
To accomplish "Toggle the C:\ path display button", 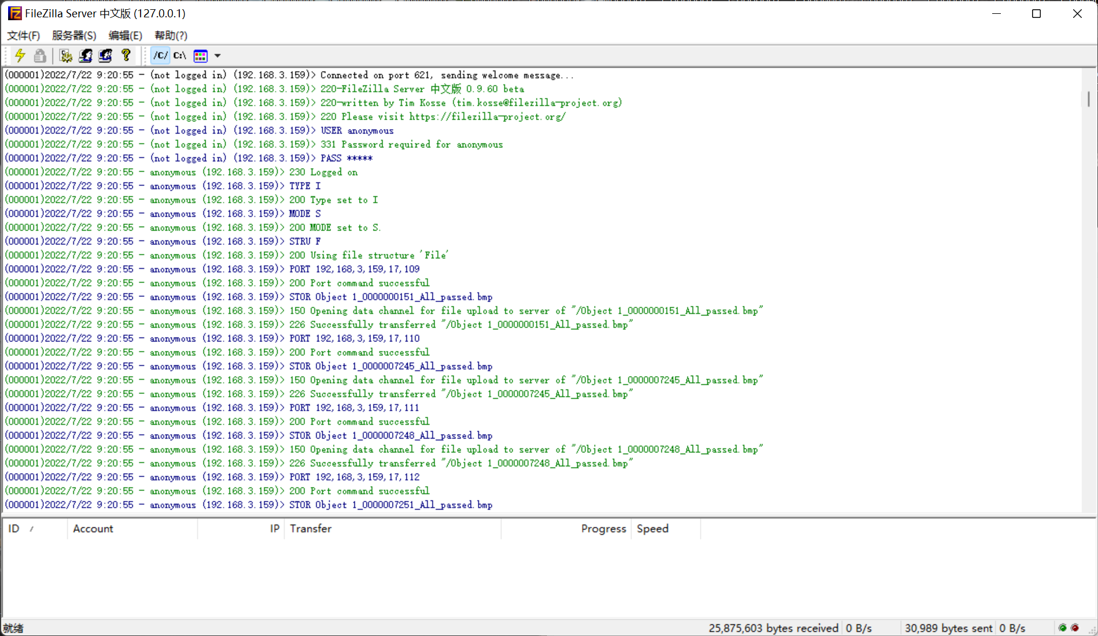I will (180, 55).
